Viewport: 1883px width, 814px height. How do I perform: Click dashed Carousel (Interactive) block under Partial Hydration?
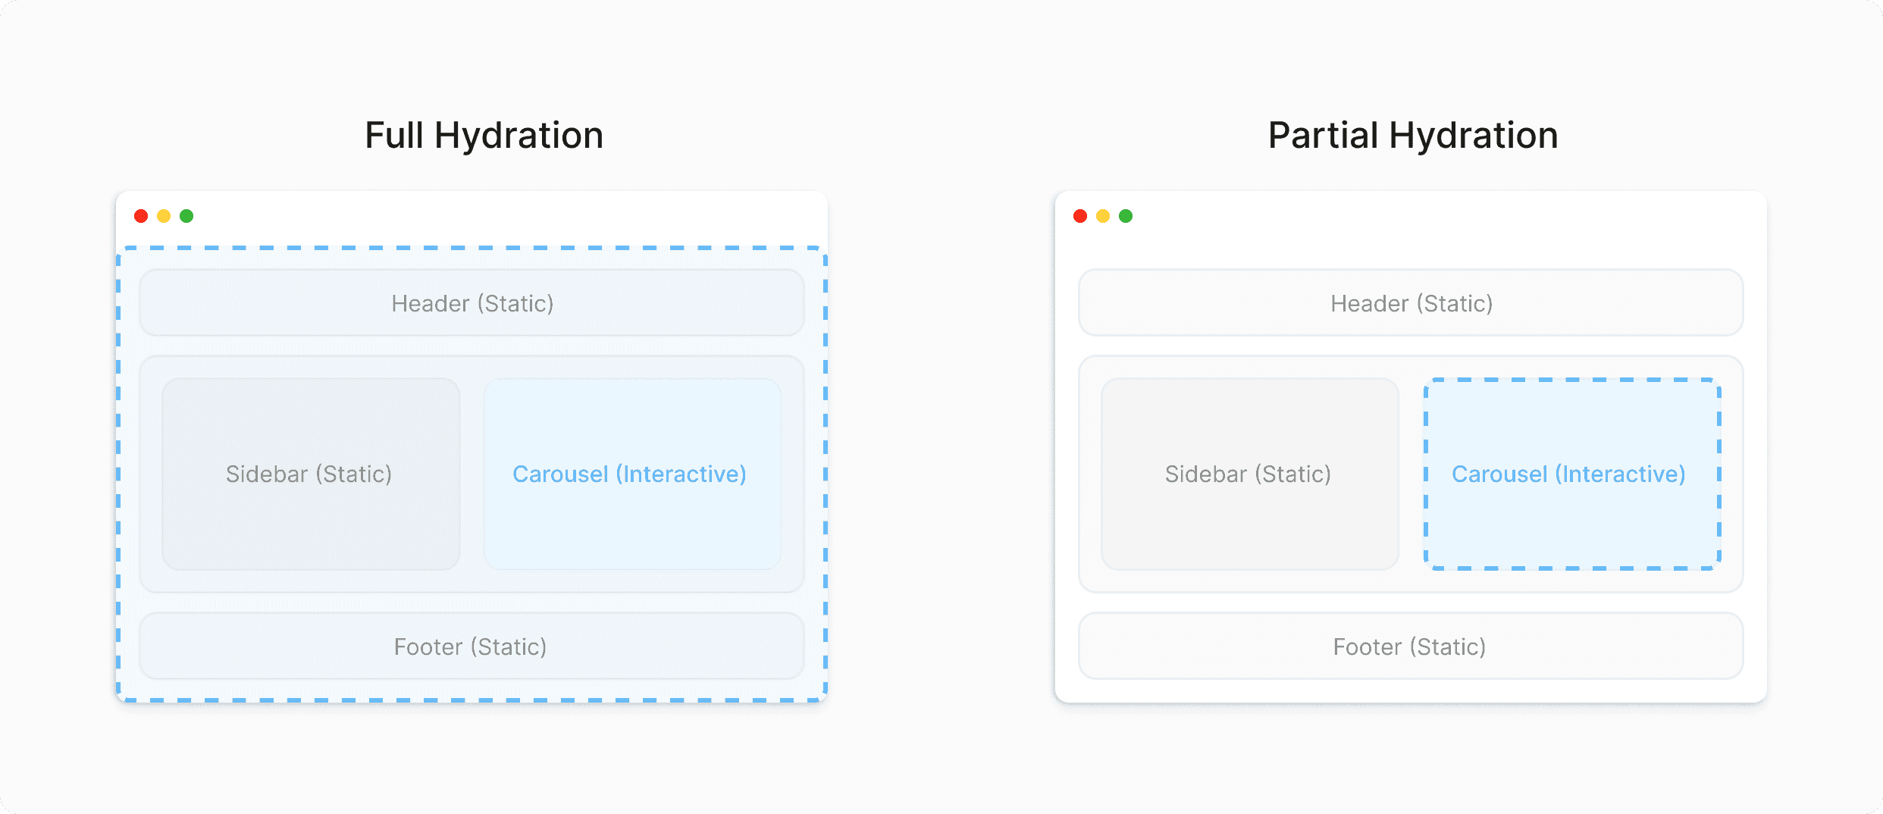[1571, 474]
